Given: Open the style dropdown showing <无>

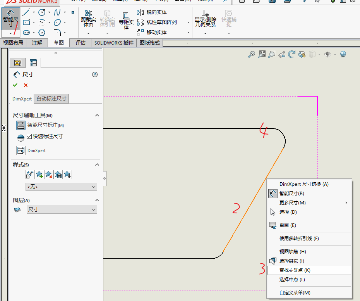Looking at the screenshot, I should point(61,187).
